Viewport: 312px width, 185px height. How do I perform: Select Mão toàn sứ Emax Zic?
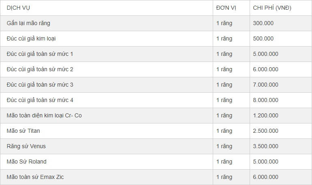point(35,177)
